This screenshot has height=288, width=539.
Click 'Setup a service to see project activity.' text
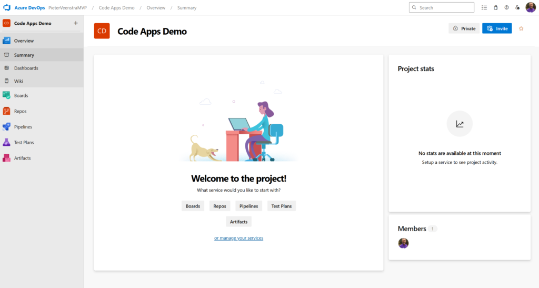[x=460, y=162]
